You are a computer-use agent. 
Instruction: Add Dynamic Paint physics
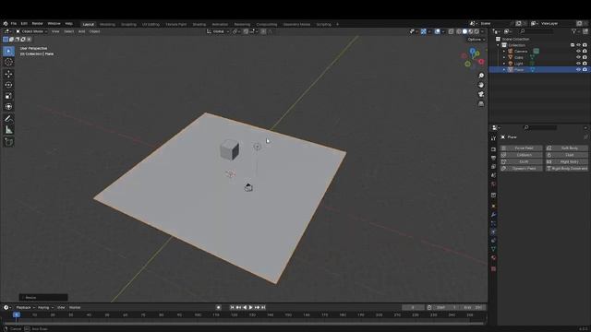click(x=521, y=168)
